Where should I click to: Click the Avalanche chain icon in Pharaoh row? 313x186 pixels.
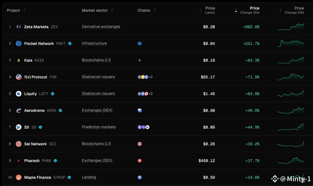(x=140, y=161)
